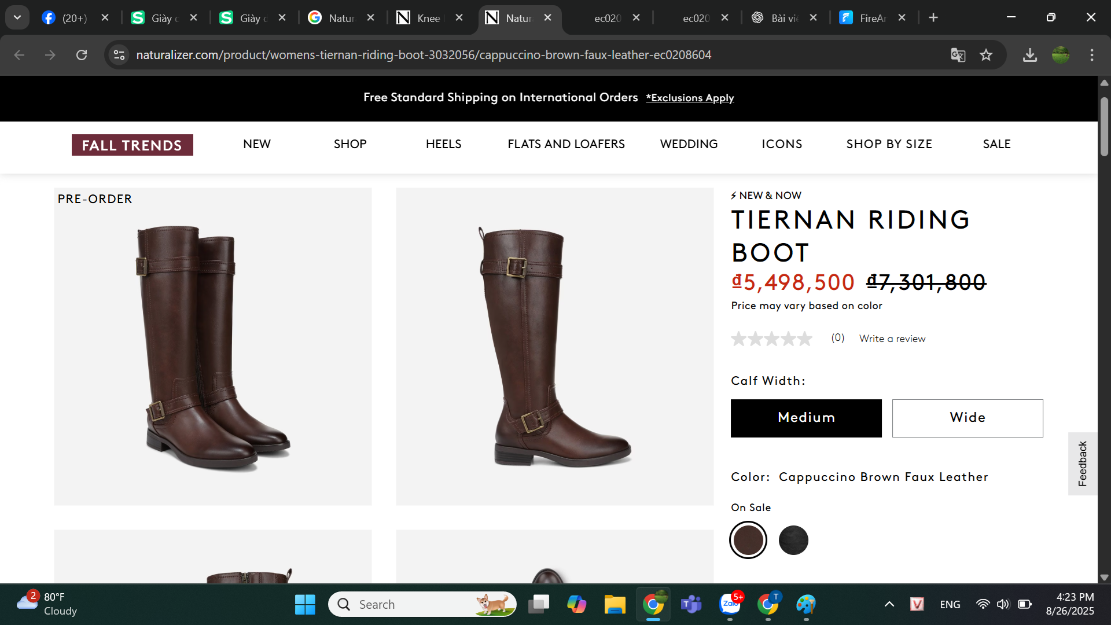This screenshot has width=1111, height=625.
Task: Select Wide calf width option
Action: 967,418
